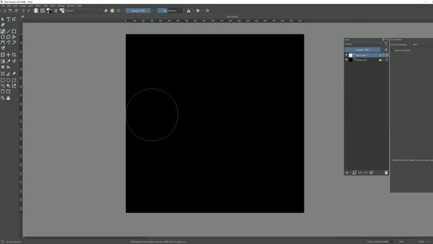Select the Polygonal Selection tool

(14, 80)
